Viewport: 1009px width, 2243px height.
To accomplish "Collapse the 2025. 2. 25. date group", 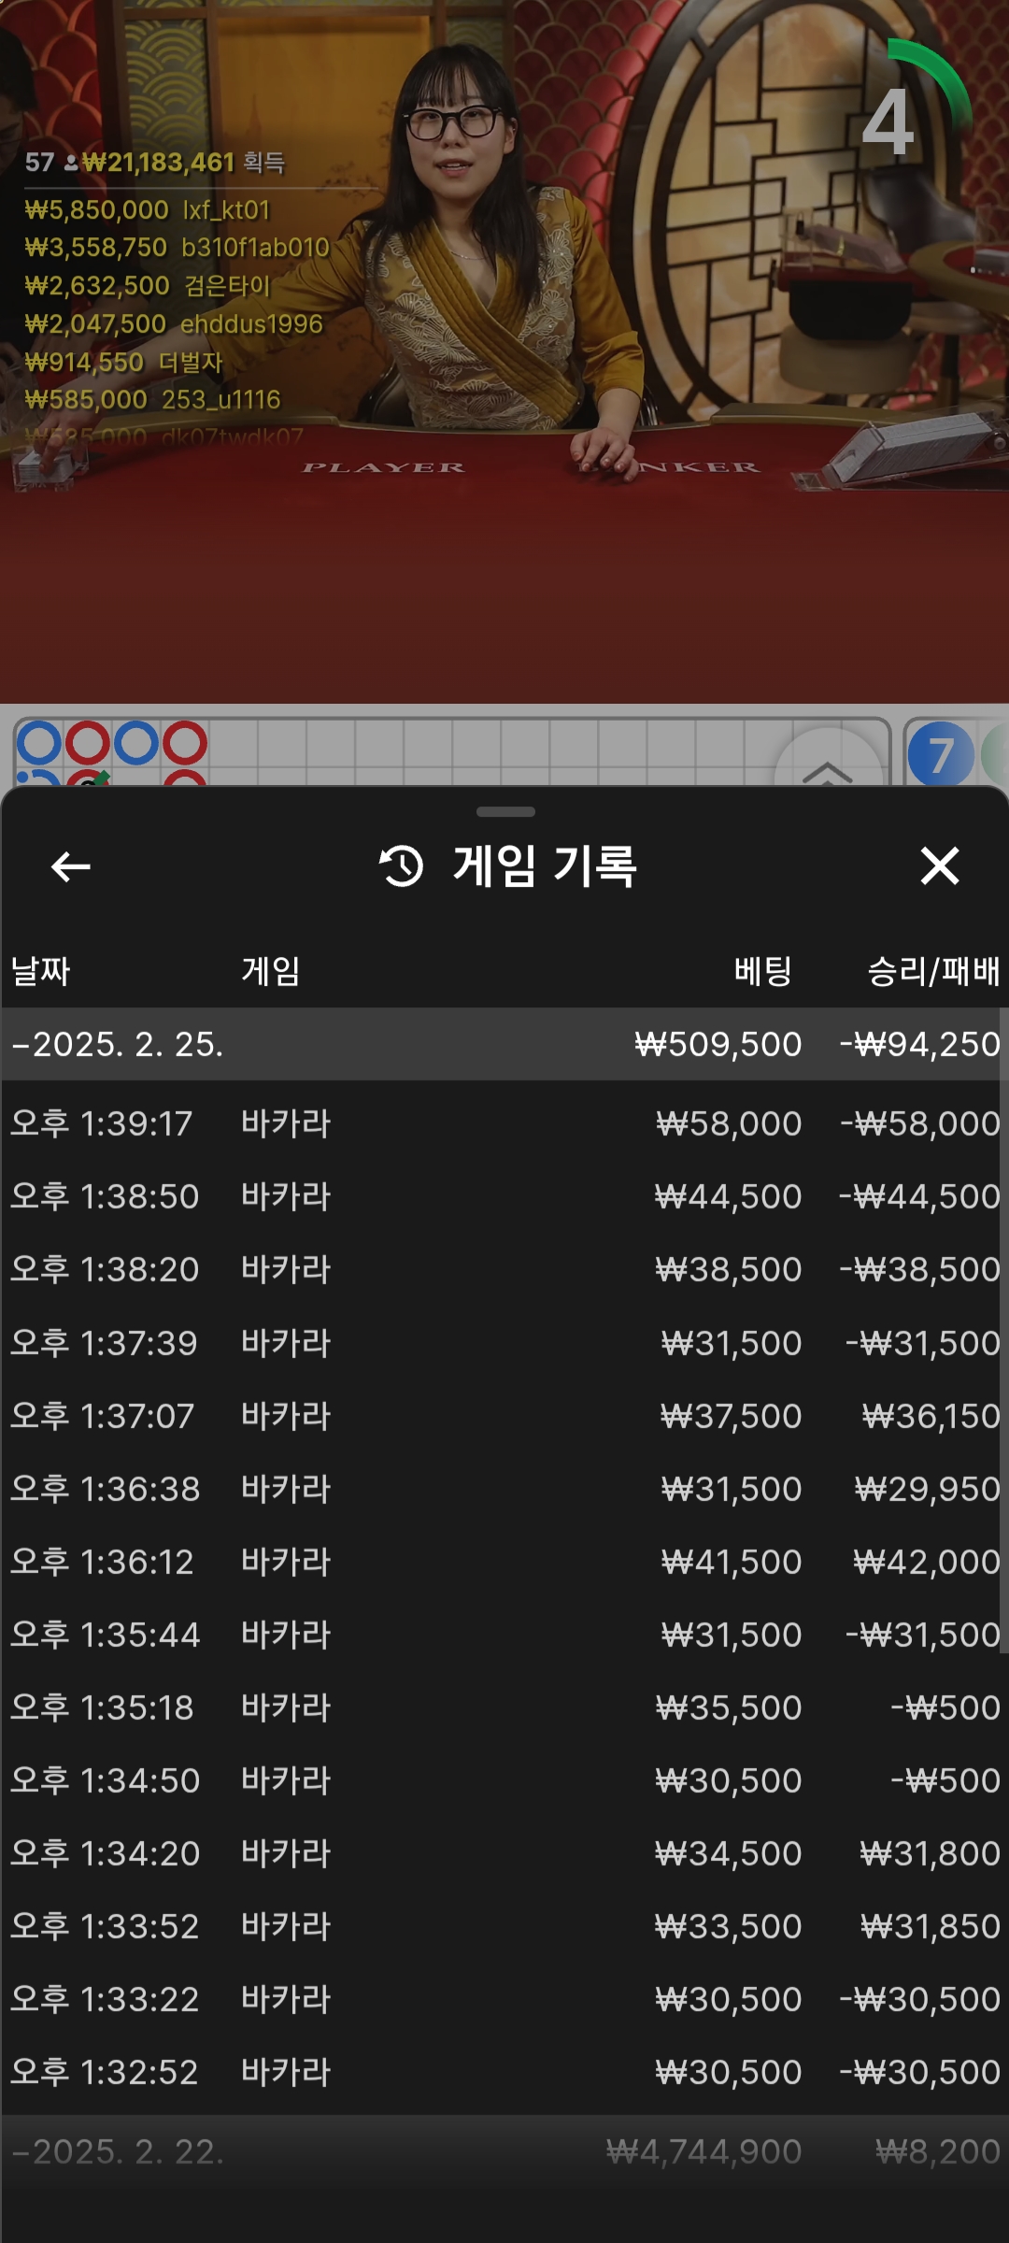I will tap(118, 1044).
